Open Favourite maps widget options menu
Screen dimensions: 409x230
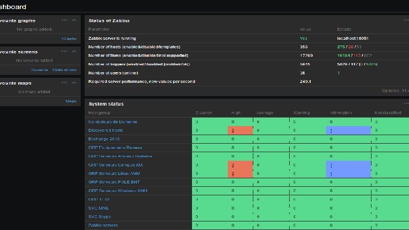pyautogui.click(x=64, y=83)
